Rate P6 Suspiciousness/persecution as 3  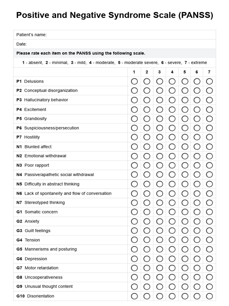(160, 128)
